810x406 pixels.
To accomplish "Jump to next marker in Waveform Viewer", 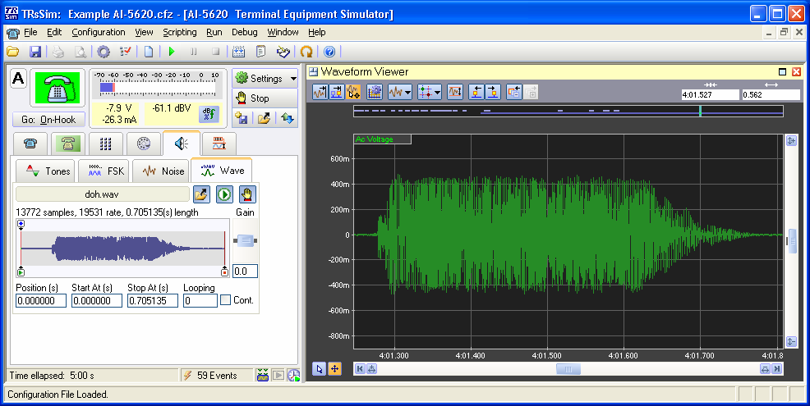I will [x=494, y=93].
